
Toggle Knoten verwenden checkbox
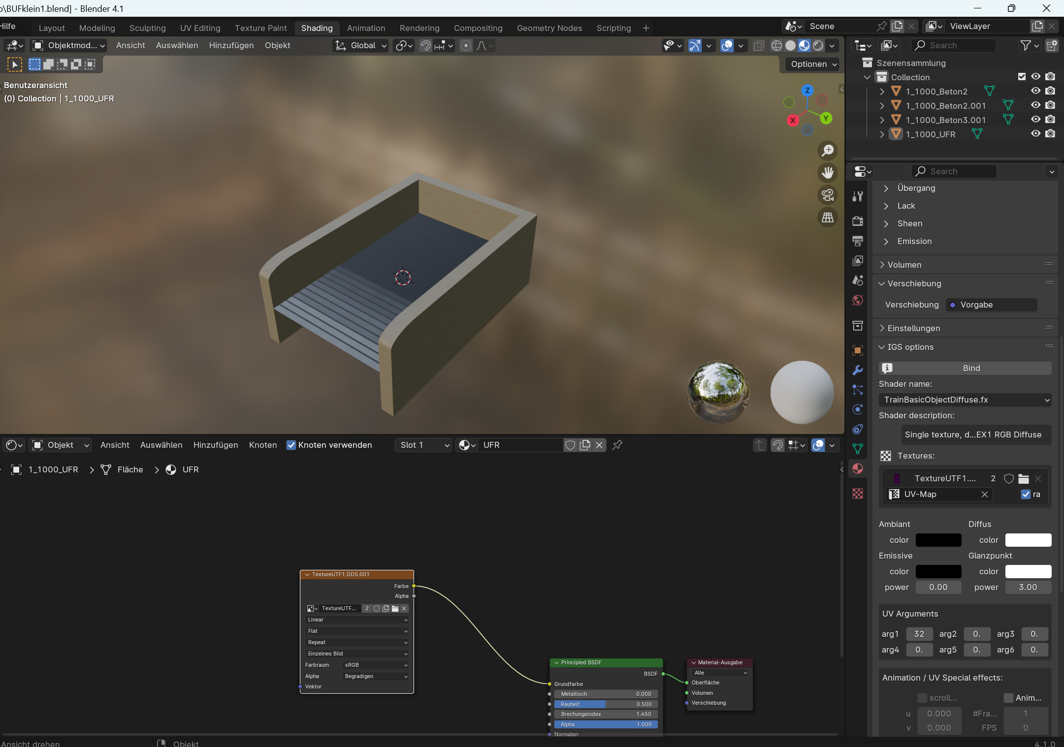pyautogui.click(x=291, y=445)
